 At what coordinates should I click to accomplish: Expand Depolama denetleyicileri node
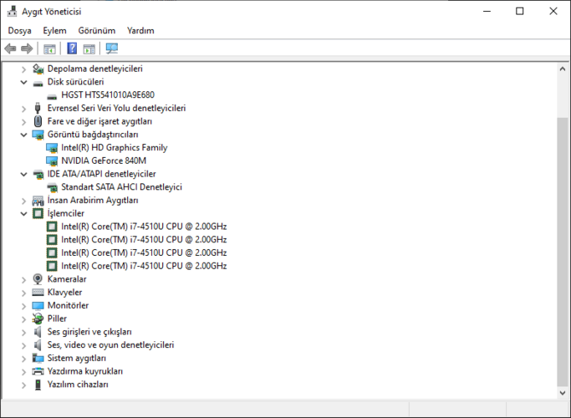pos(23,69)
